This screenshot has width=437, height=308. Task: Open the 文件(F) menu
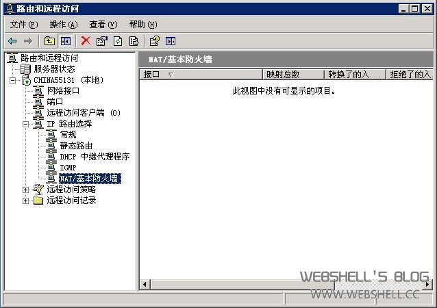tap(24, 25)
